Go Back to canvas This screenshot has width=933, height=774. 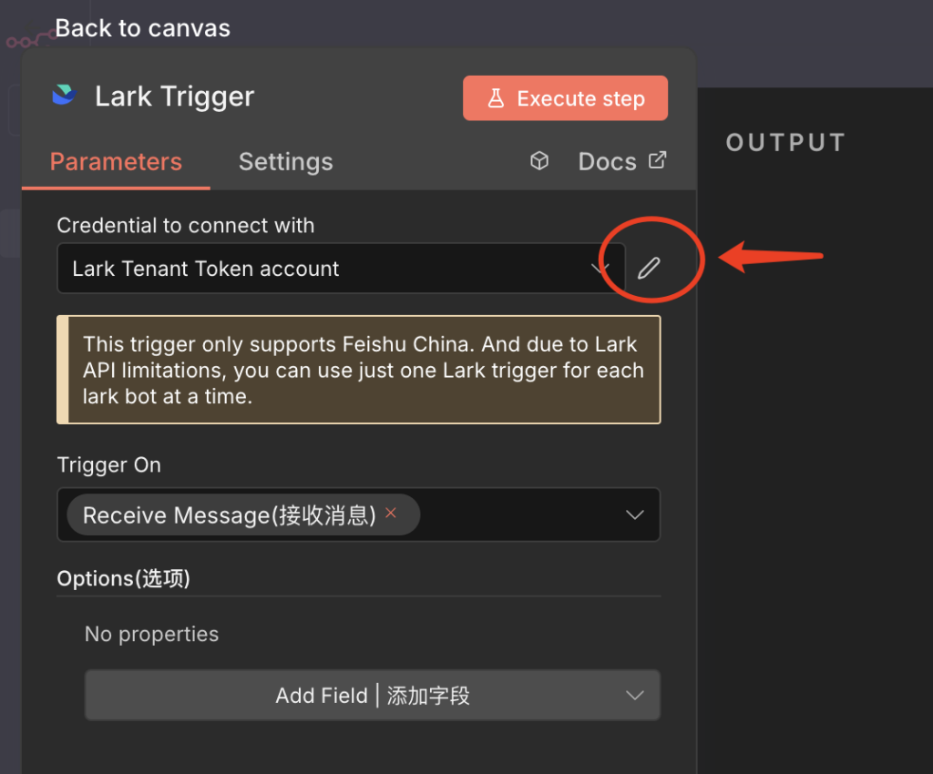tap(142, 28)
